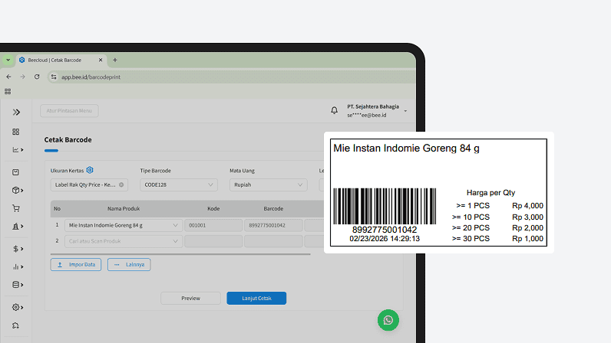
Task: Open the site information icon in address bar
Action: 54,77
